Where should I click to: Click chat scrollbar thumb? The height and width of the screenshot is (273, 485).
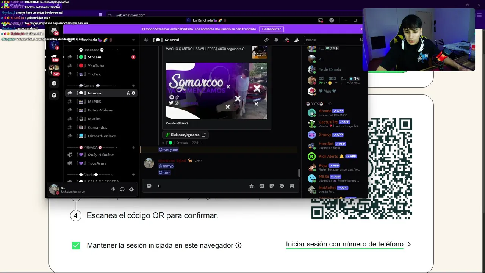click(x=299, y=173)
